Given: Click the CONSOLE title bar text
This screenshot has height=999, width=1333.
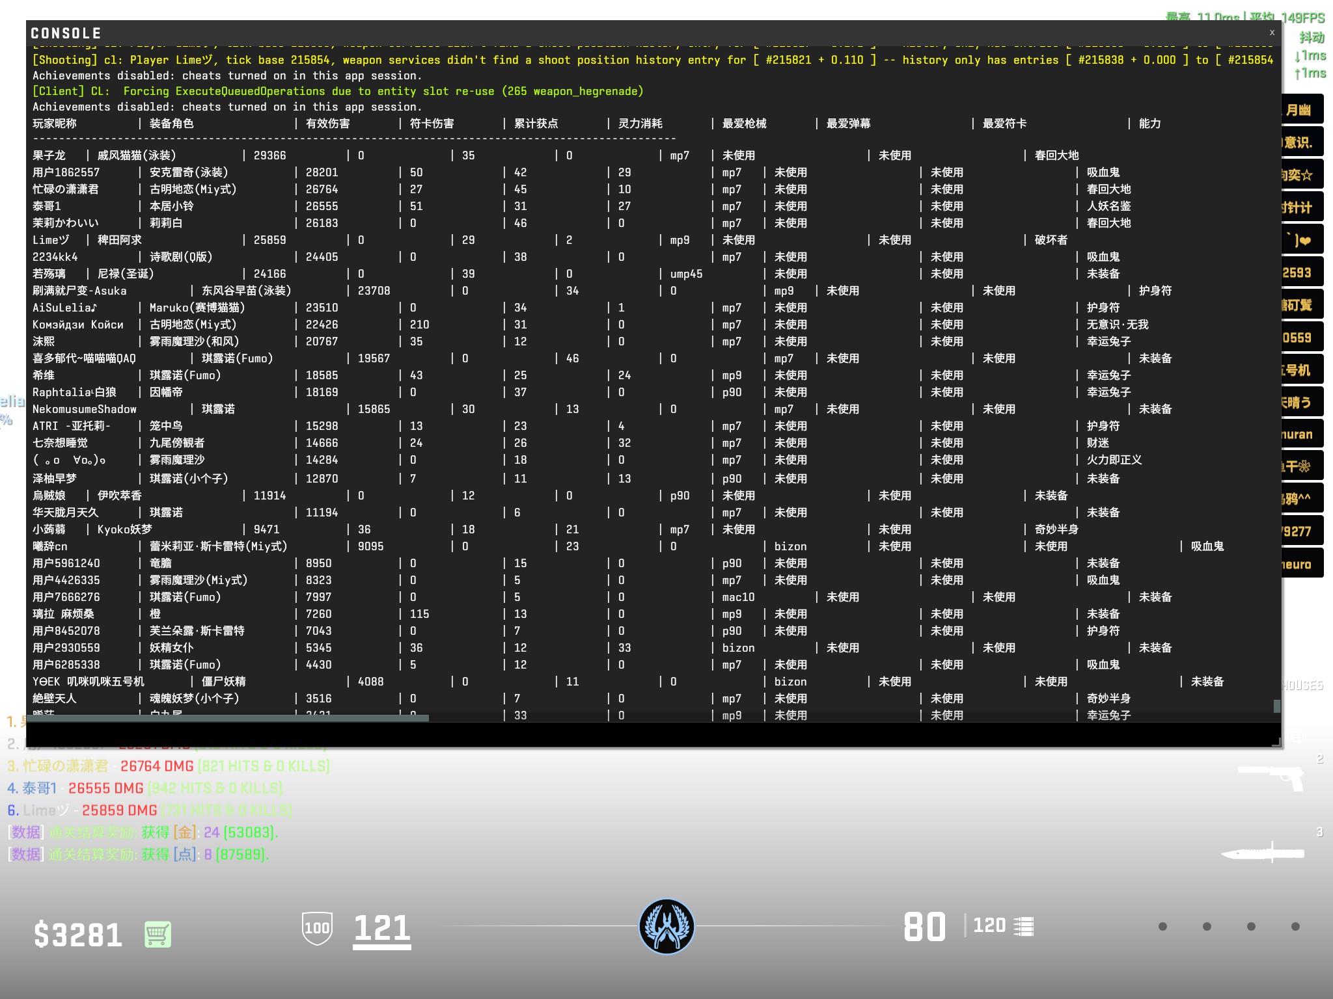Looking at the screenshot, I should click(x=66, y=33).
